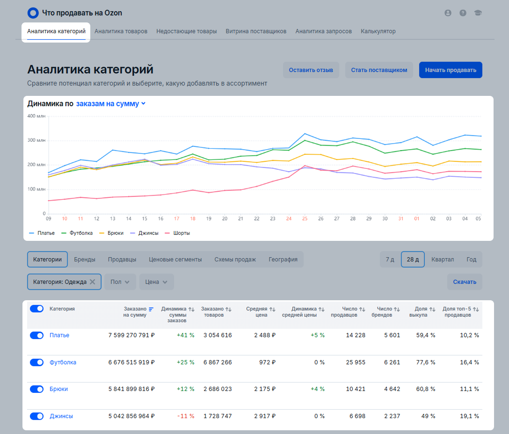509x434 pixels.
Task: Toggle all categories switch in table header
Action: tap(36, 309)
